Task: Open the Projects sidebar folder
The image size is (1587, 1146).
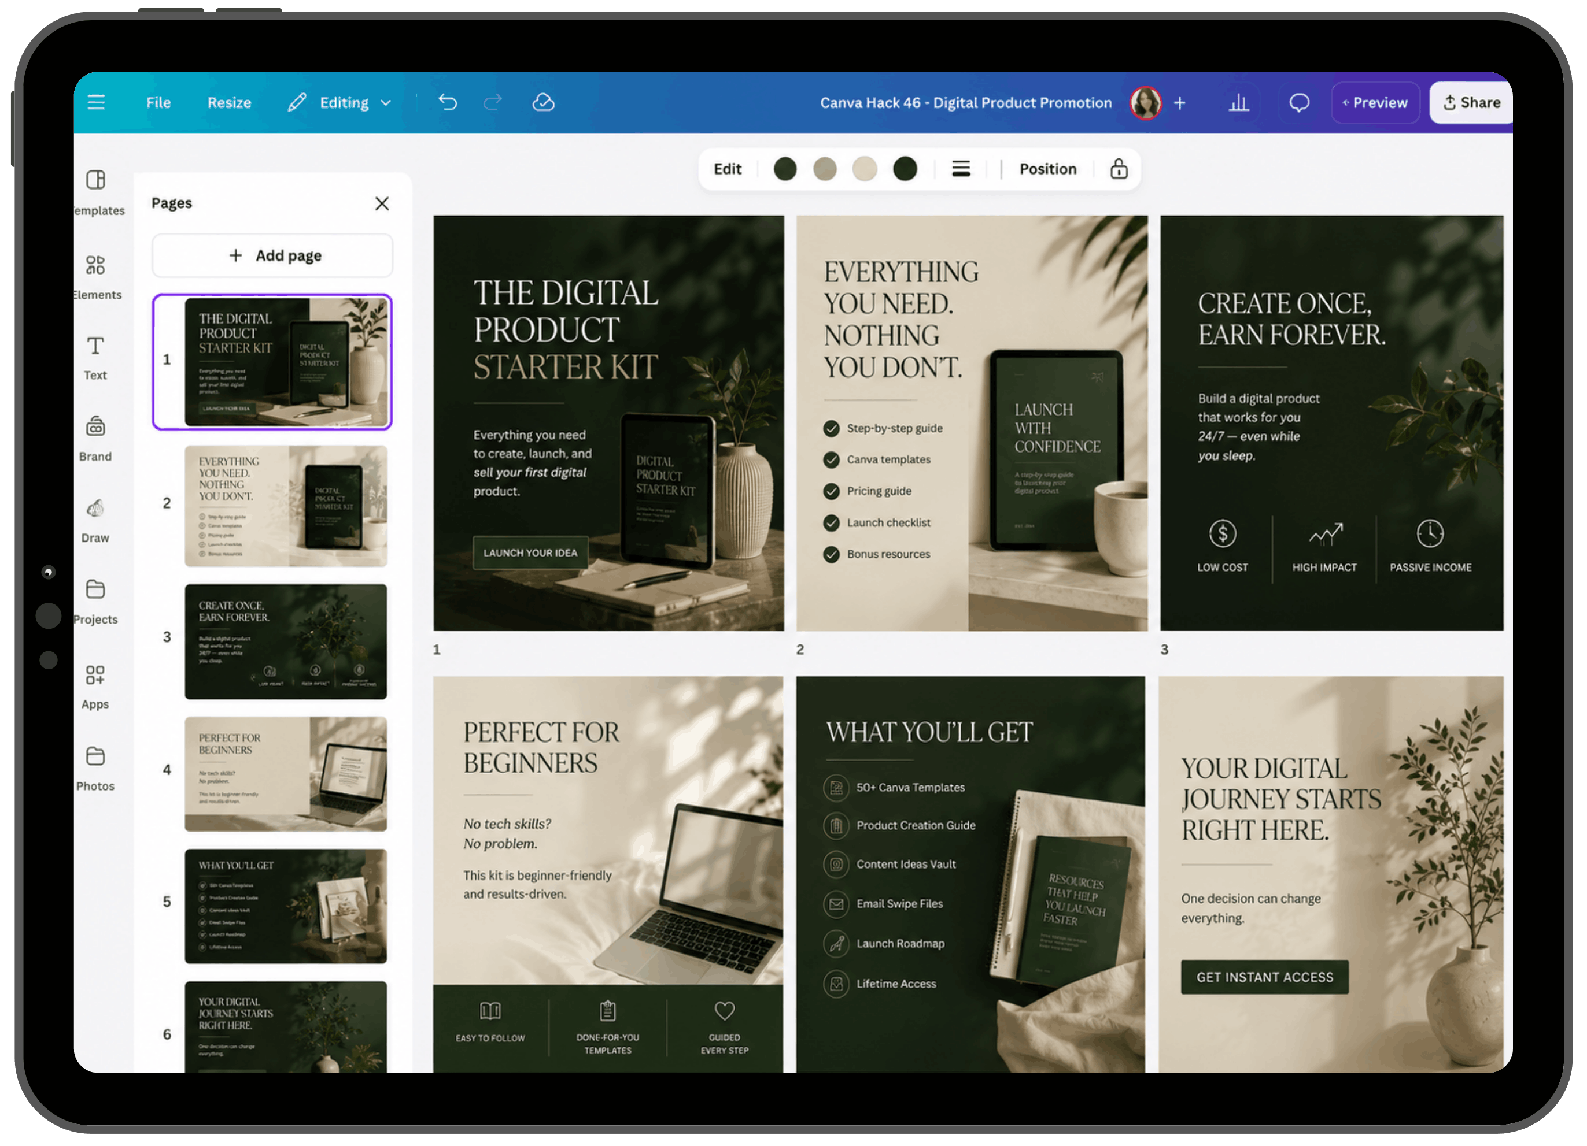Action: click(96, 603)
